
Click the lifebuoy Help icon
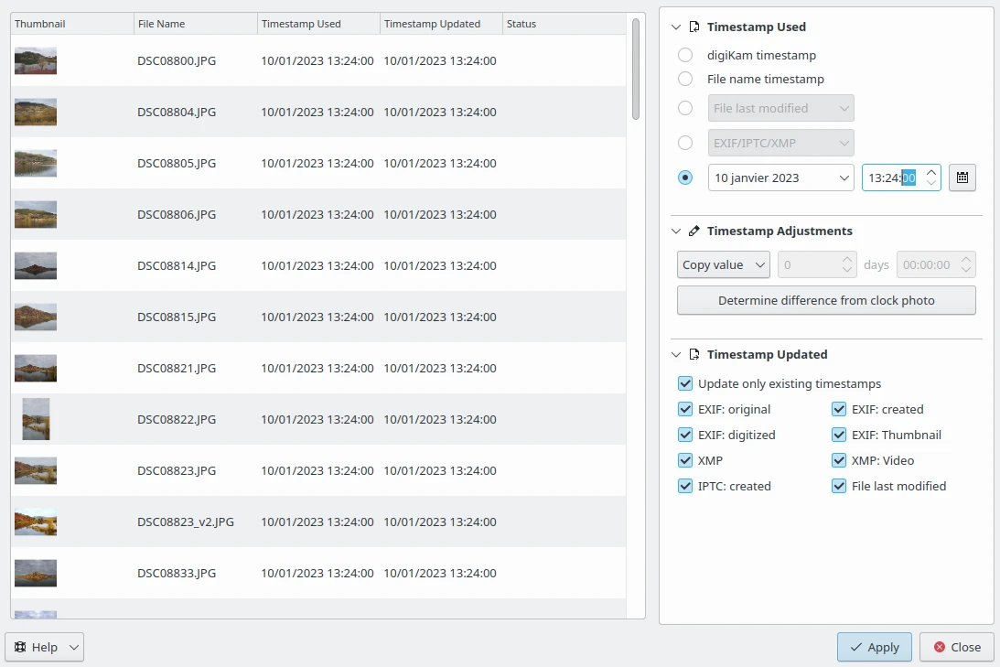[20, 647]
